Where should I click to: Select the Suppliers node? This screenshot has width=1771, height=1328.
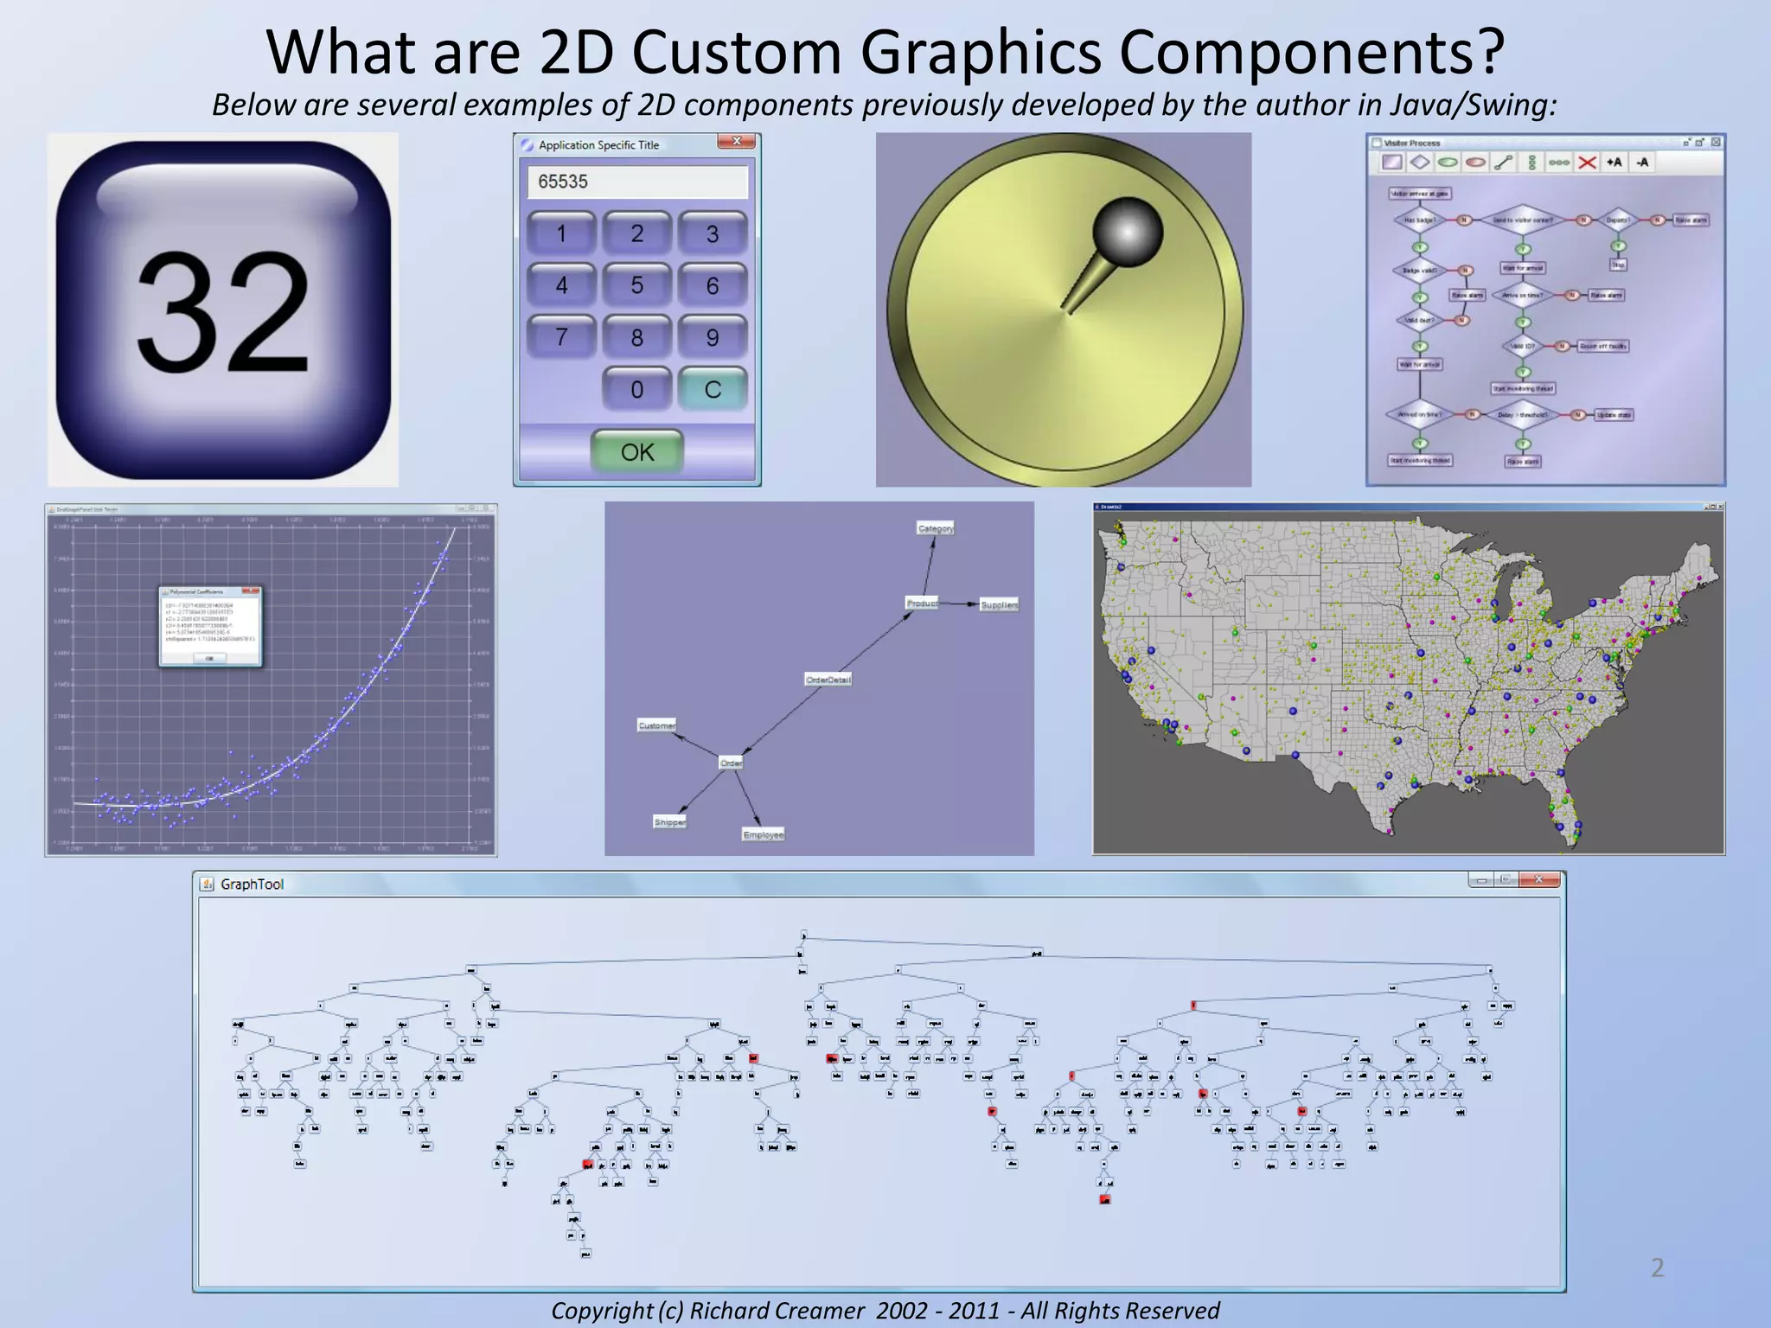(x=999, y=604)
